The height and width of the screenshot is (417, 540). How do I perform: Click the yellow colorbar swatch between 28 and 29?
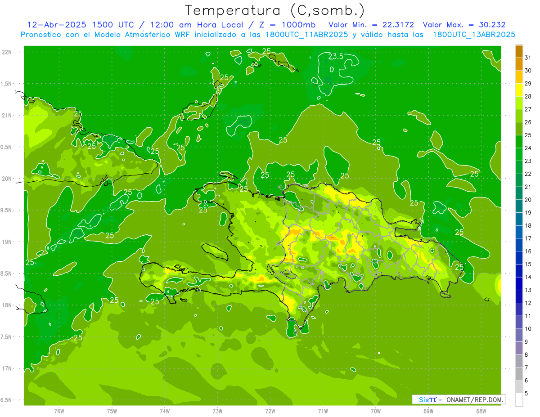(519, 90)
